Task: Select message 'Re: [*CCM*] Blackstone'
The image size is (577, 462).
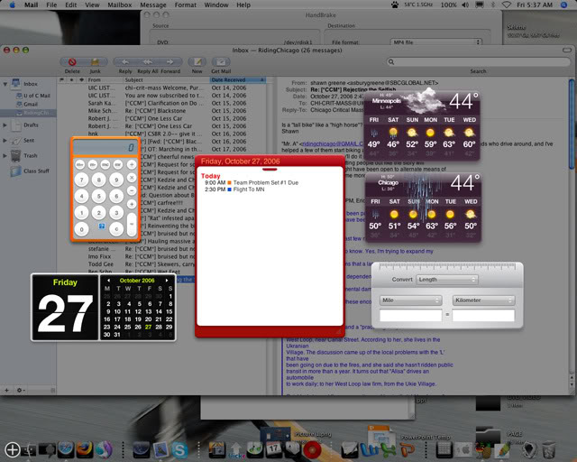Action: click(x=164, y=111)
